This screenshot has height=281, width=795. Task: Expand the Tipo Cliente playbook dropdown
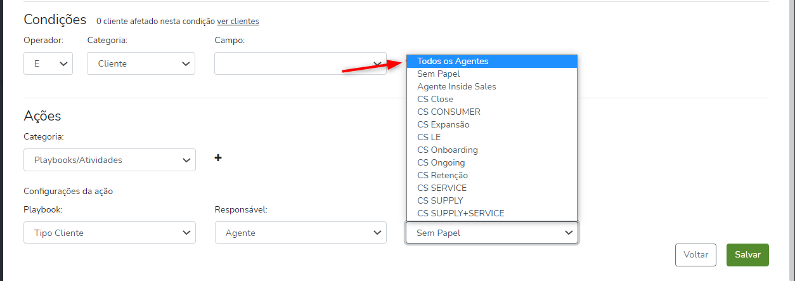point(110,233)
